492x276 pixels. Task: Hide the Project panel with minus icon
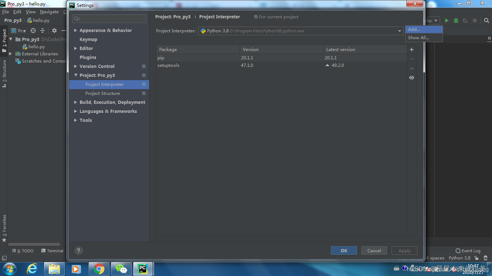(63, 31)
